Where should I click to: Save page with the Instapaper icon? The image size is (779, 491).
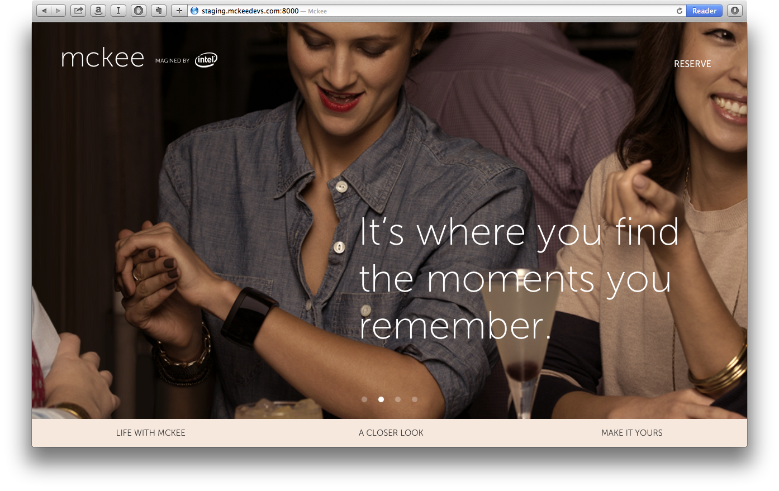118,10
